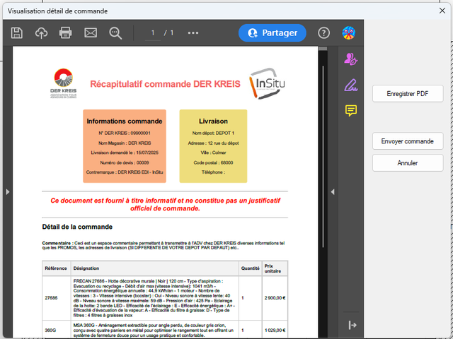Click the current page number field
This screenshot has width=453, height=339.
click(152, 32)
